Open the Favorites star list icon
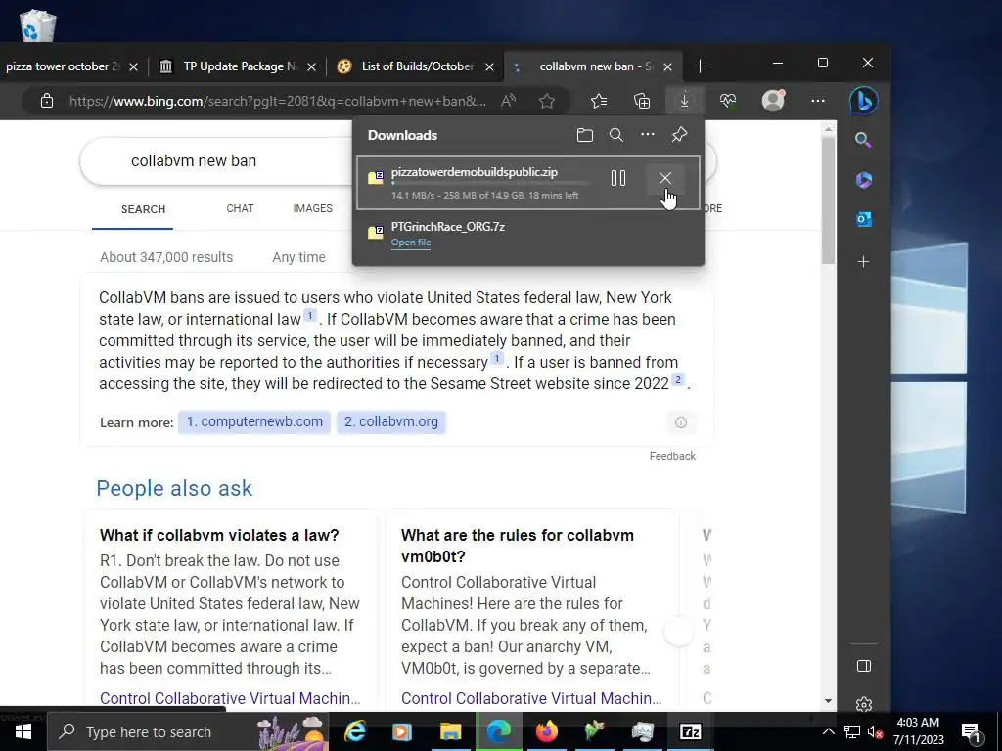This screenshot has height=751, width=1002. (599, 101)
